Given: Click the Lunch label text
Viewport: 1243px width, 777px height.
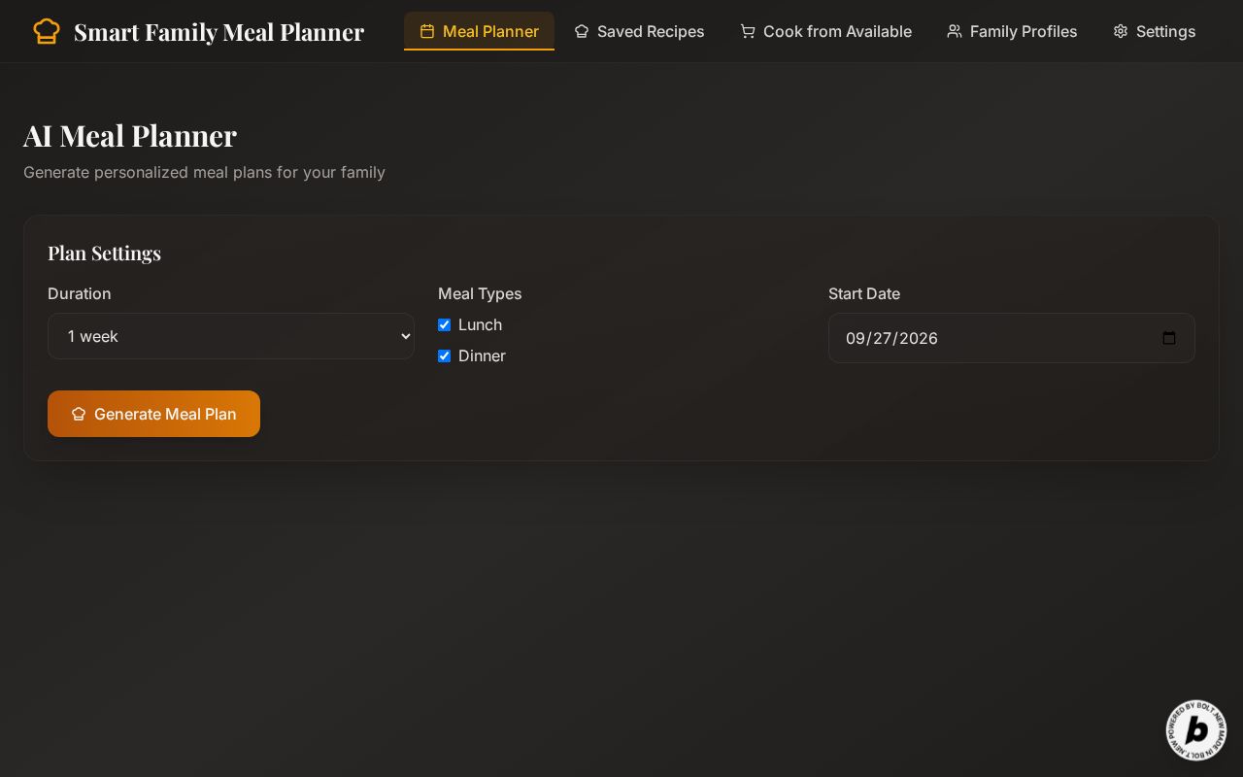Looking at the screenshot, I should tap(480, 324).
